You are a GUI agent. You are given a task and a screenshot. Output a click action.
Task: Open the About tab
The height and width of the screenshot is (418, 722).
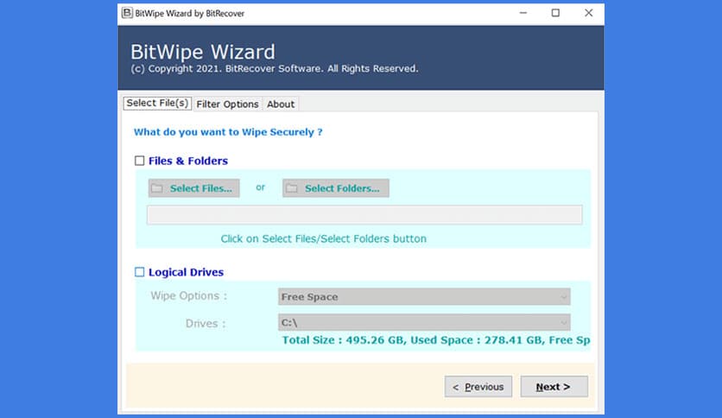point(281,104)
